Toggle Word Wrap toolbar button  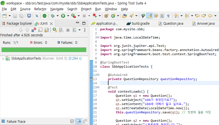point(156,16)
